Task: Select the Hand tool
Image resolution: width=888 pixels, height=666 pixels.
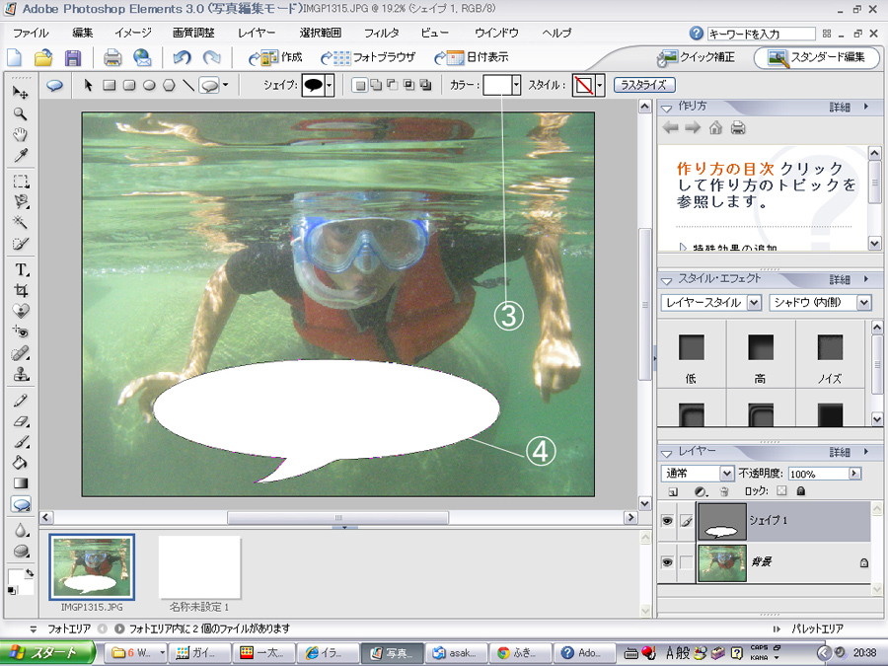Action: pos(20,134)
